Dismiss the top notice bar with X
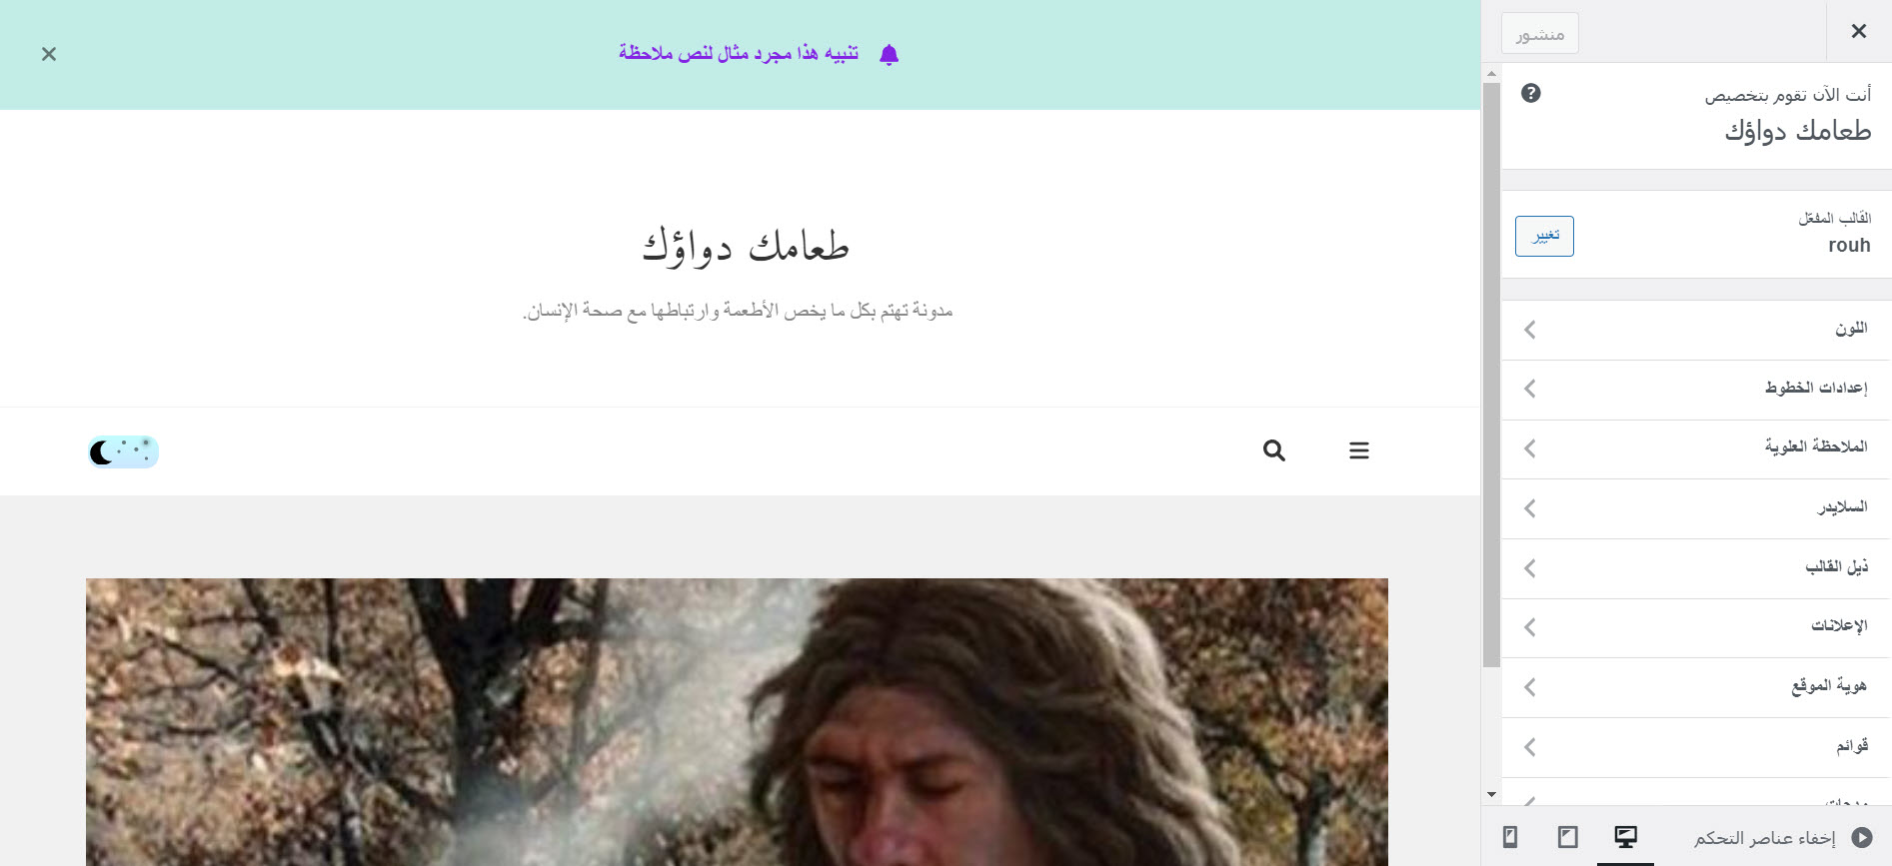1892x866 pixels. pyautogui.click(x=49, y=54)
